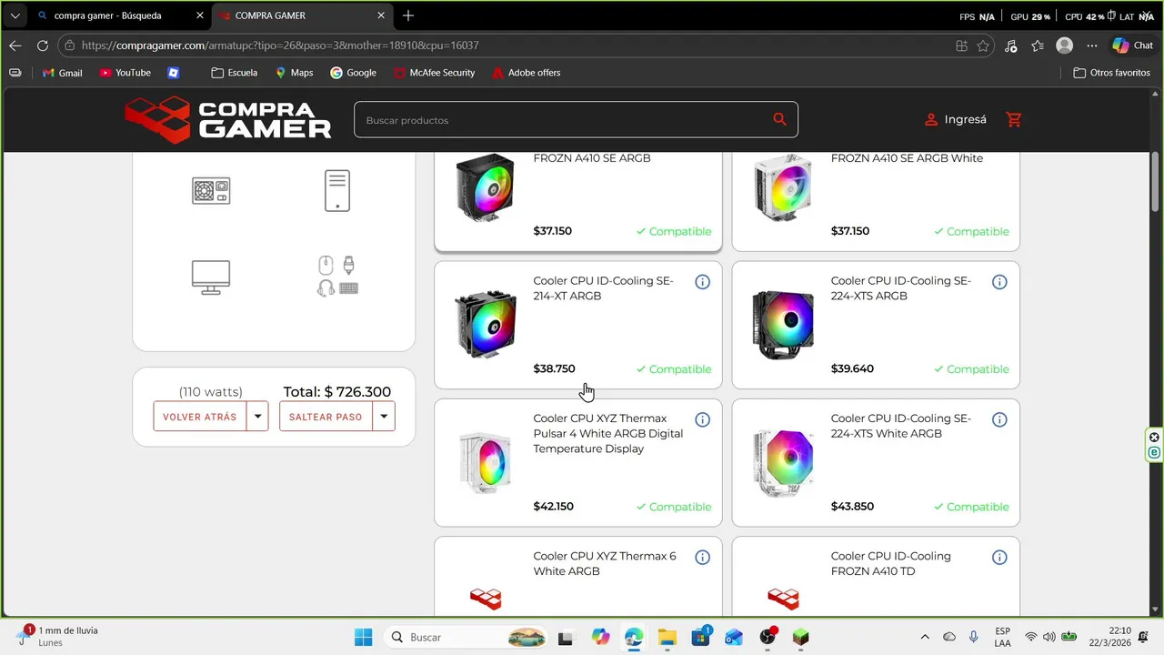Open the Otros favoritos folder
Screen dimensions: 1164x655
point(1111,73)
